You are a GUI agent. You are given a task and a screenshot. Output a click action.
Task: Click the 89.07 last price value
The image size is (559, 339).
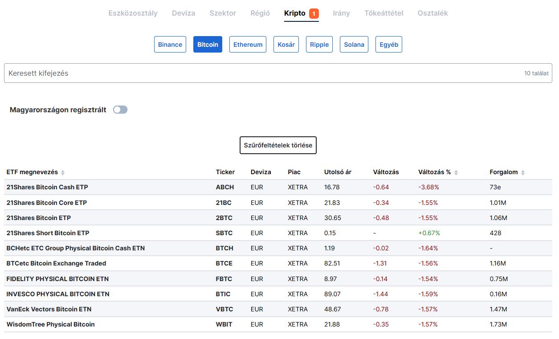332,294
